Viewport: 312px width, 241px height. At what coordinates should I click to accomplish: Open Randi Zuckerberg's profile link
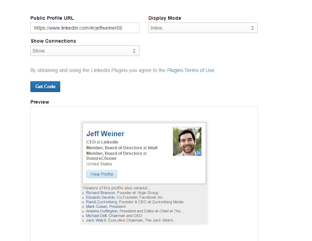101,202
